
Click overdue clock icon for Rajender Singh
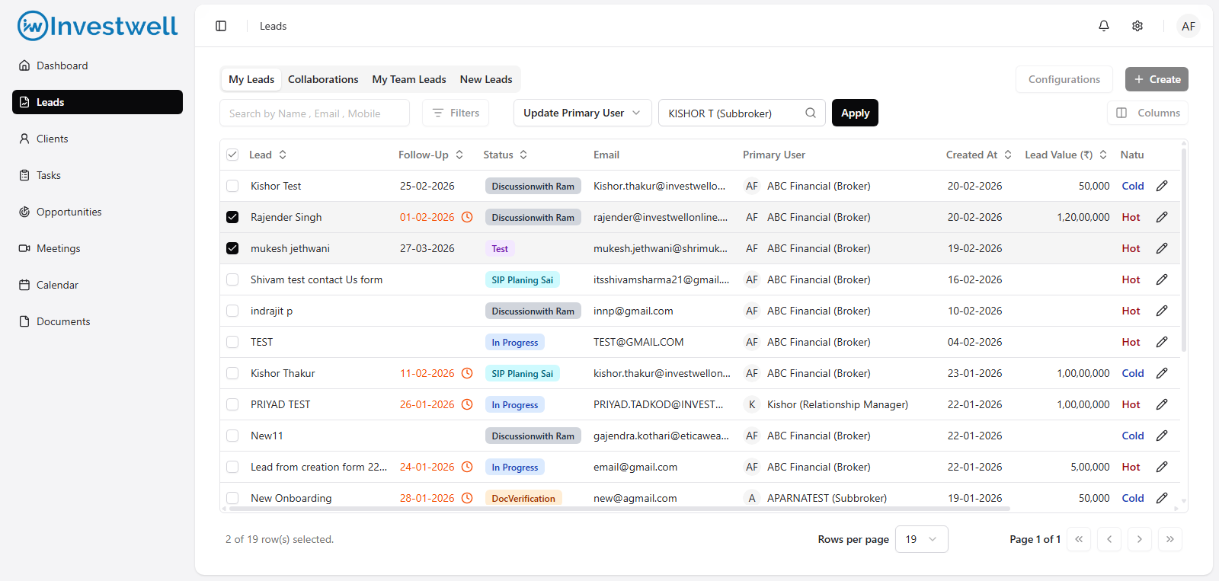point(467,217)
